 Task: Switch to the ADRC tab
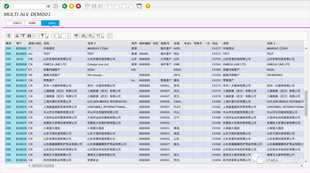click(33, 23)
